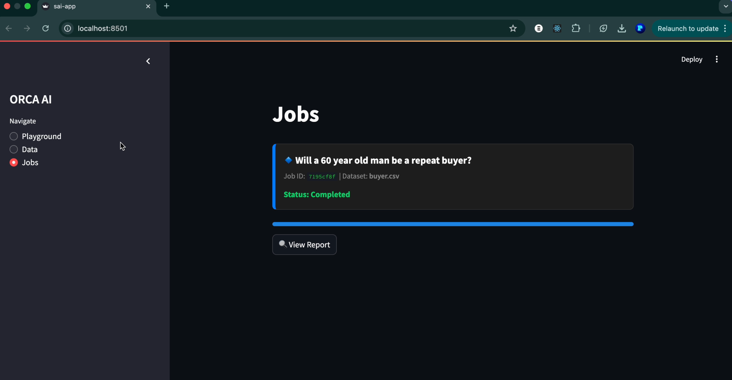Open Chrome menu next to Relaunch to update

725,28
